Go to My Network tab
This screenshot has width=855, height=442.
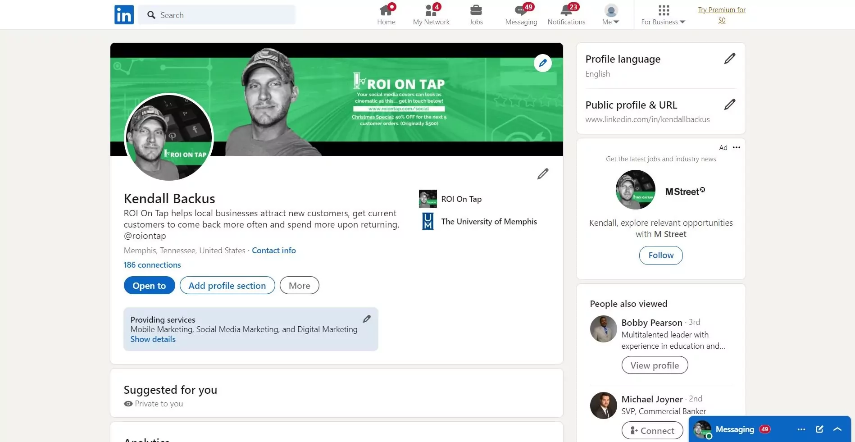point(431,15)
